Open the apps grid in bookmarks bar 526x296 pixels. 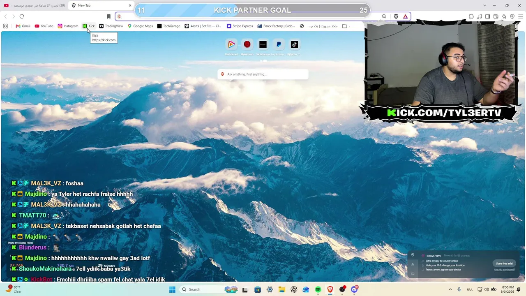coord(5,26)
